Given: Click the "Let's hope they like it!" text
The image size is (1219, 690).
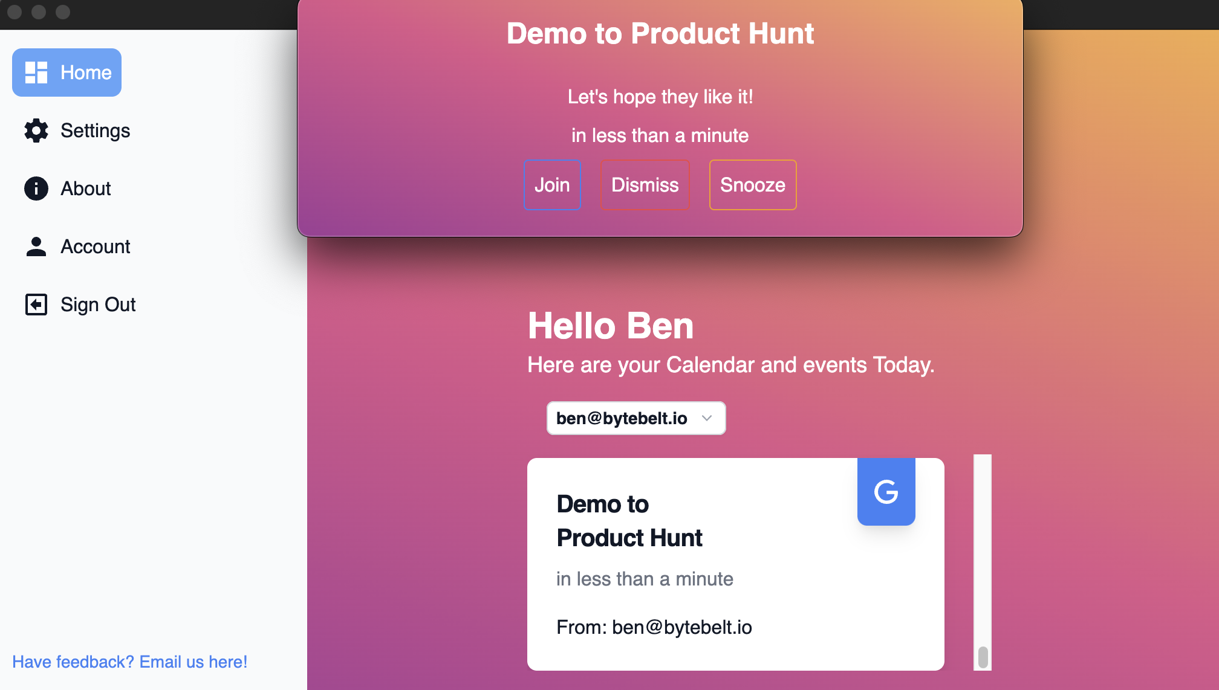Looking at the screenshot, I should [660, 97].
